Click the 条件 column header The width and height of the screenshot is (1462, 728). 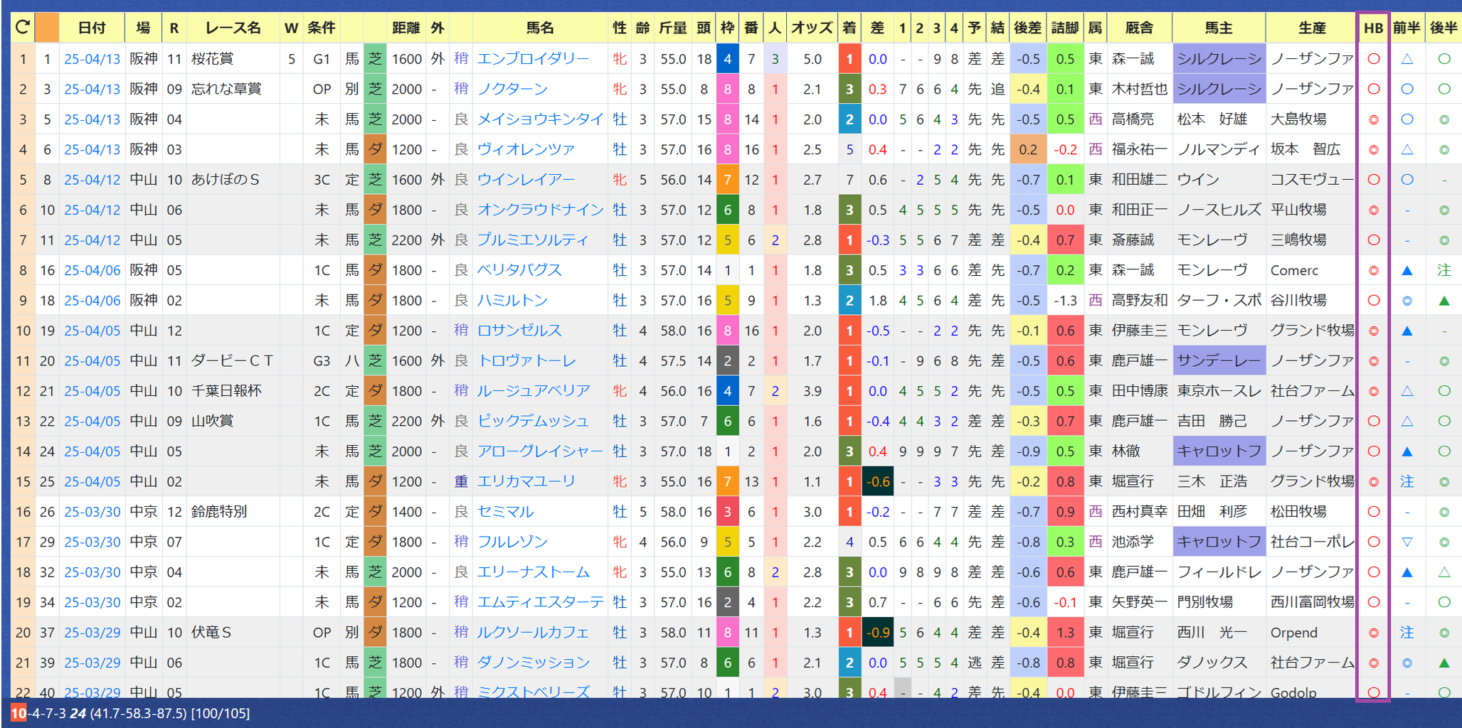pos(322,28)
